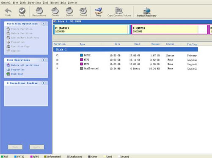
Task: Click the 17.86 GB used value for C:
Action: pyautogui.click(x=135, y=56)
